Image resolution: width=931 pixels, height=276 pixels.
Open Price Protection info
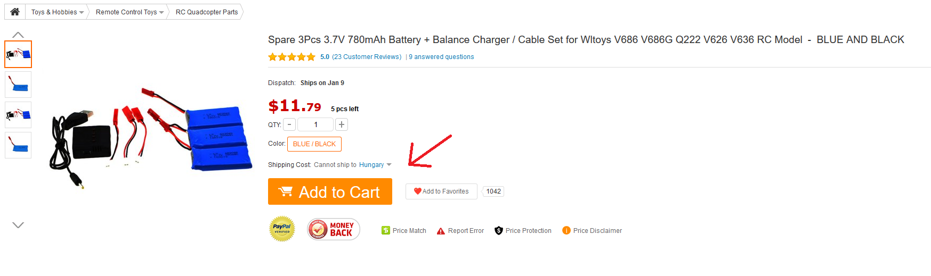click(x=523, y=231)
